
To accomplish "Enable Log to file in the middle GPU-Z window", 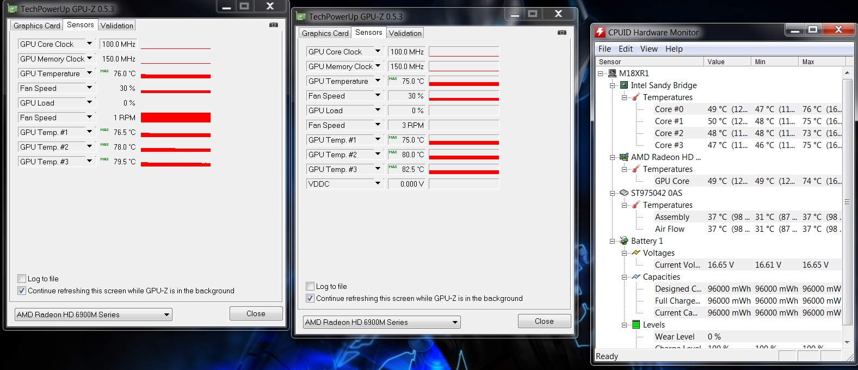I will pos(310,286).
